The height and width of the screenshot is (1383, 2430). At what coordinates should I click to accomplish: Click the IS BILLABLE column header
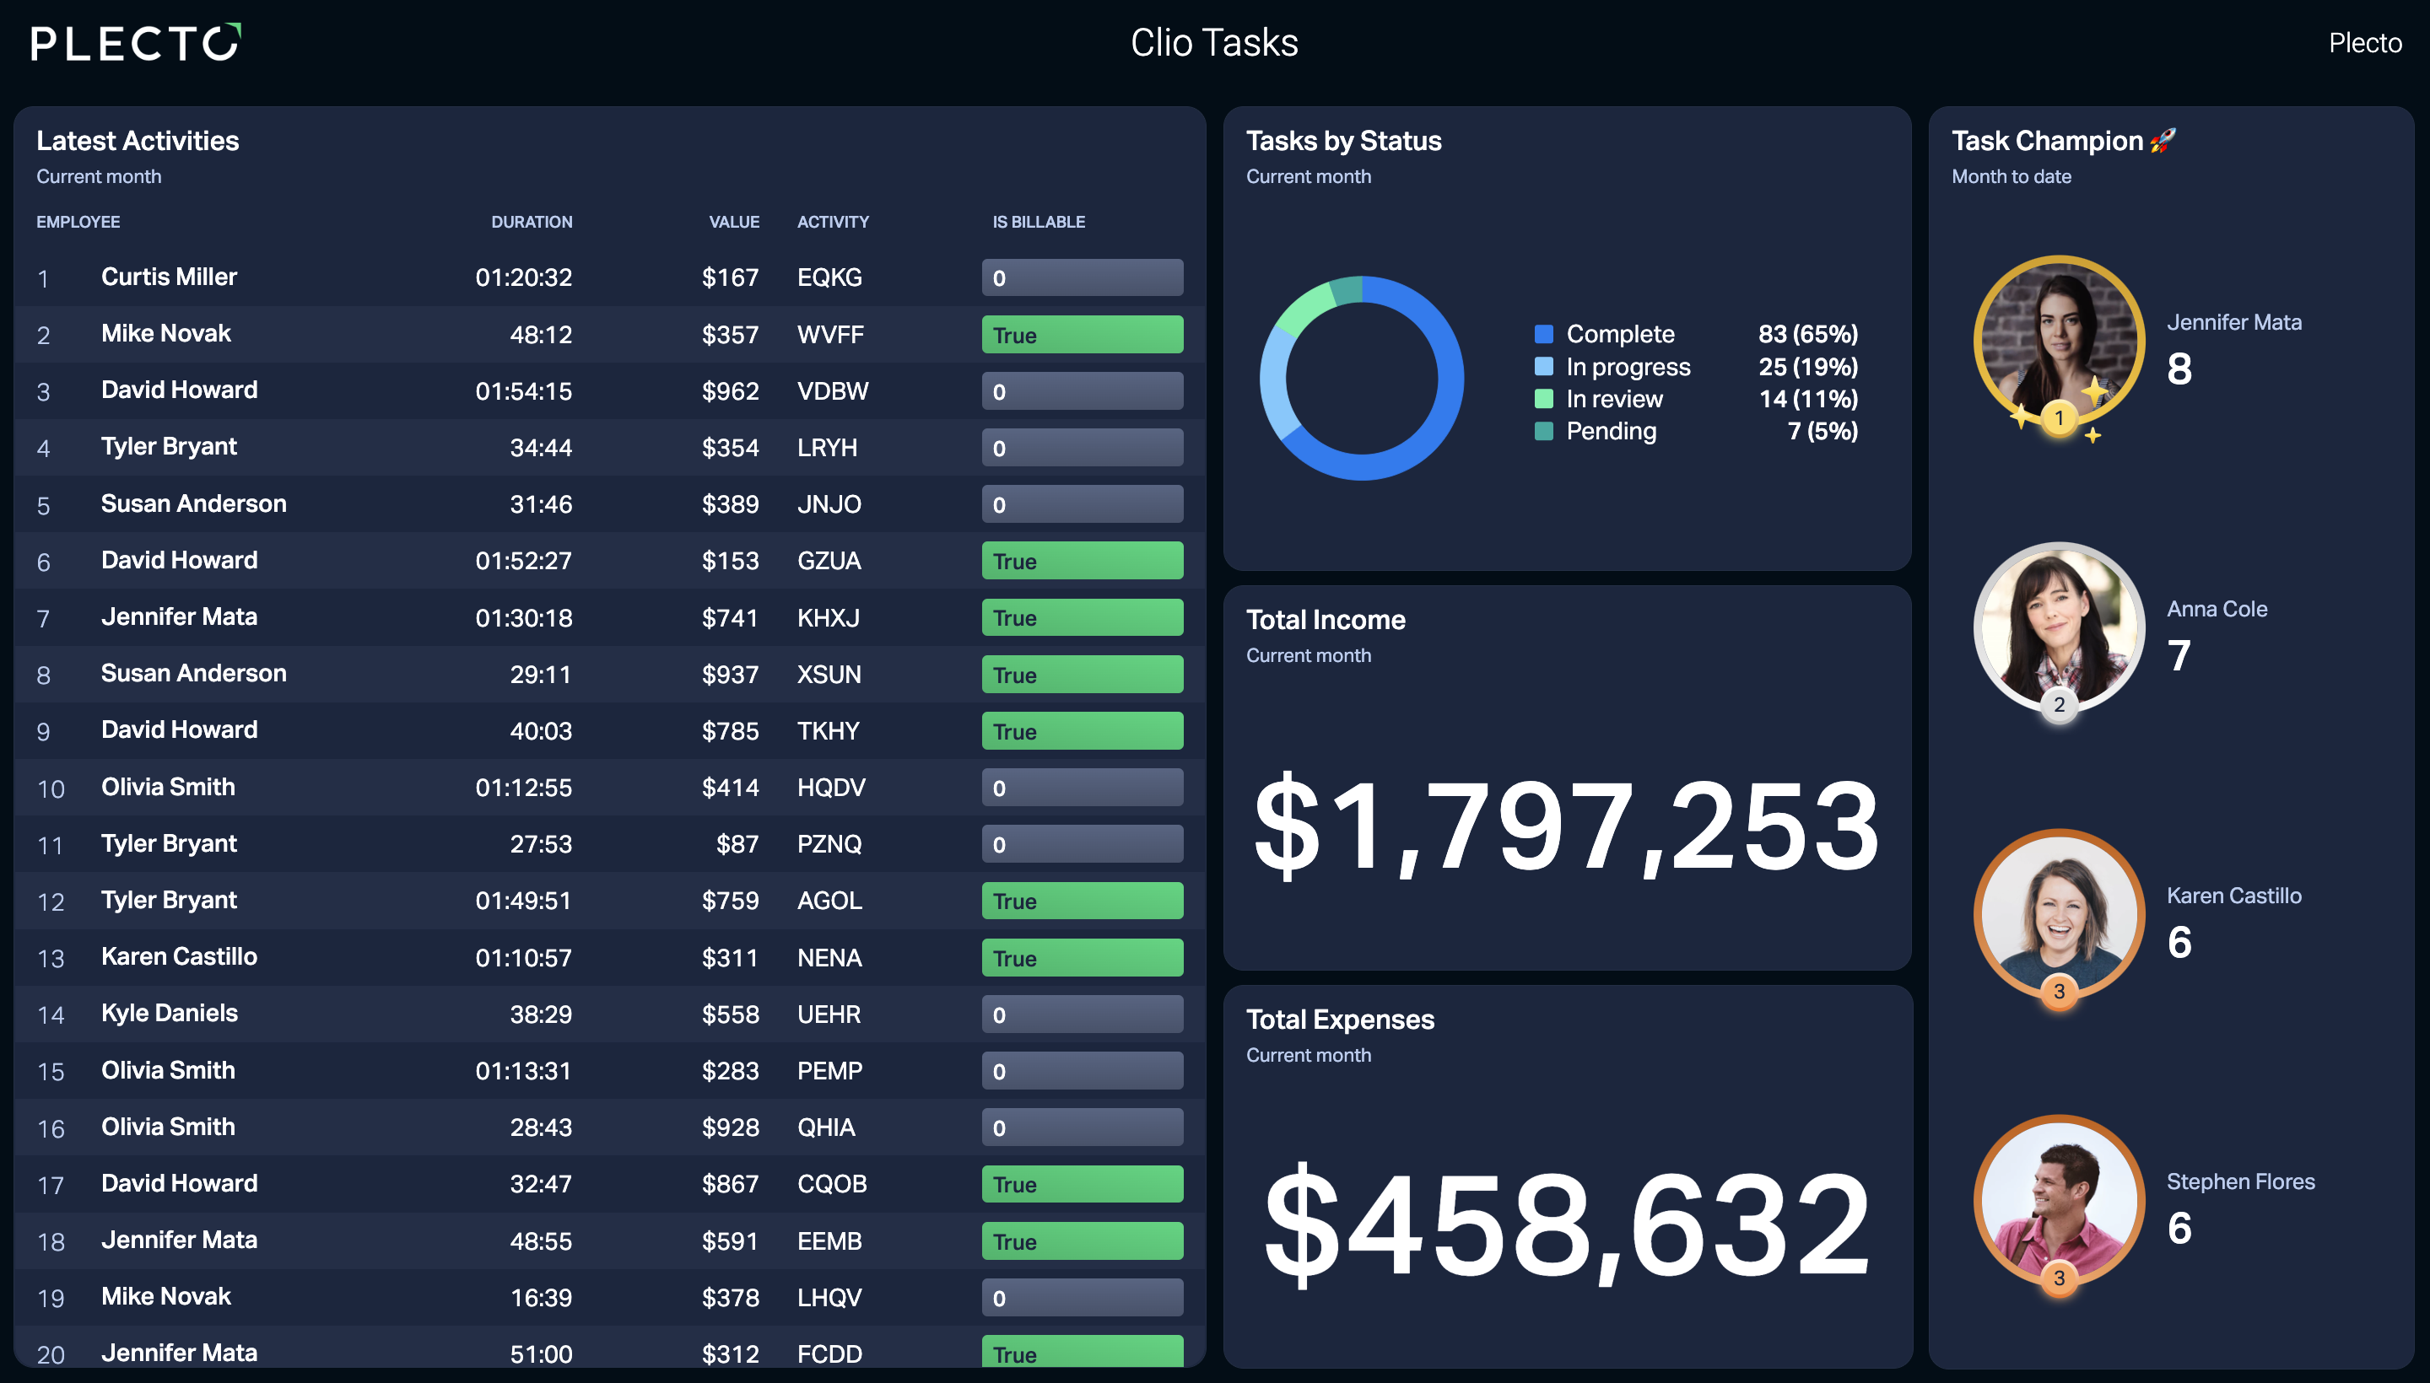click(1038, 221)
